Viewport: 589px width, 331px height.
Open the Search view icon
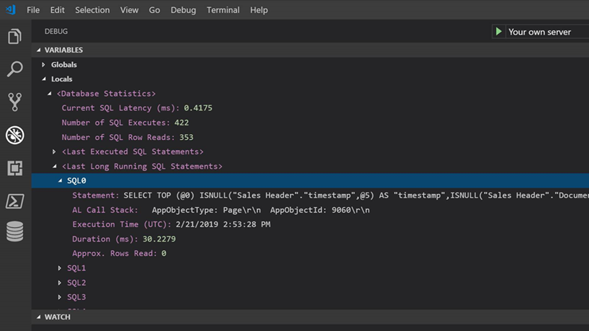tap(14, 69)
